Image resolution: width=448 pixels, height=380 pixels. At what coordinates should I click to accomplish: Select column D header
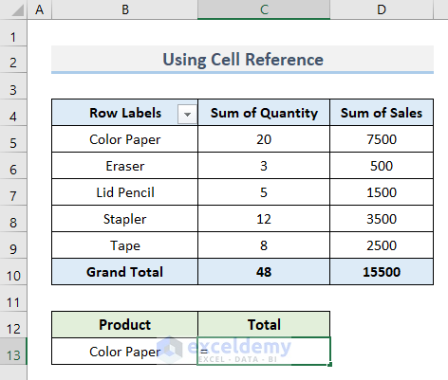click(382, 9)
